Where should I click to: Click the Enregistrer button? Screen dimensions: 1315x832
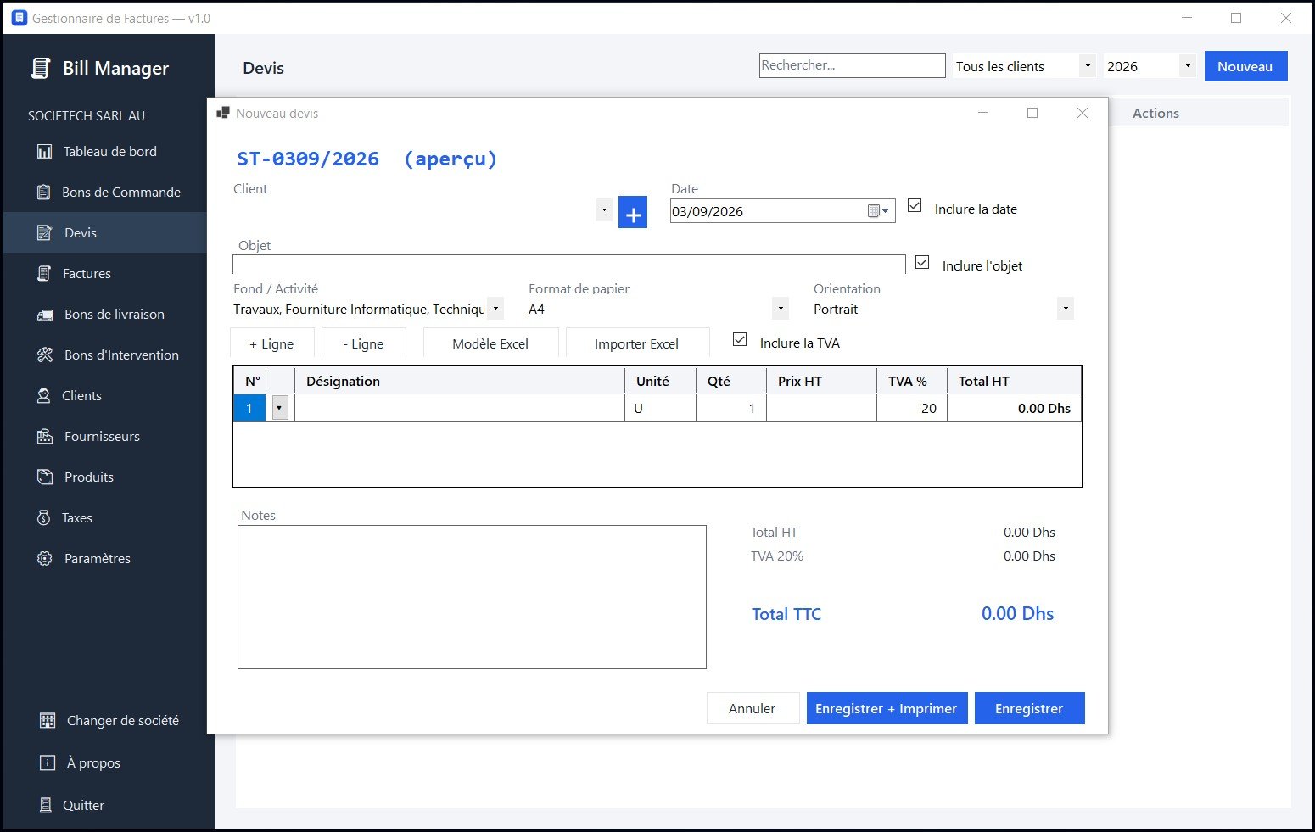click(1029, 708)
